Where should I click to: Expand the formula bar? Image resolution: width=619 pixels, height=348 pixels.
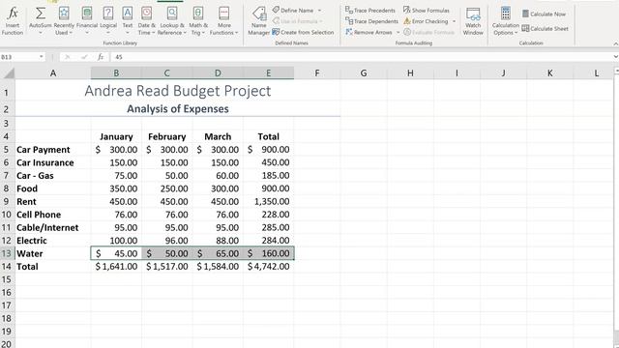[x=615, y=57]
